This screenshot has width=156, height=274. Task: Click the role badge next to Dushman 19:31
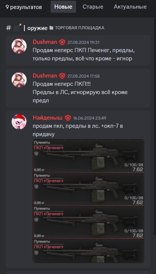pyautogui.click(x=62, y=42)
